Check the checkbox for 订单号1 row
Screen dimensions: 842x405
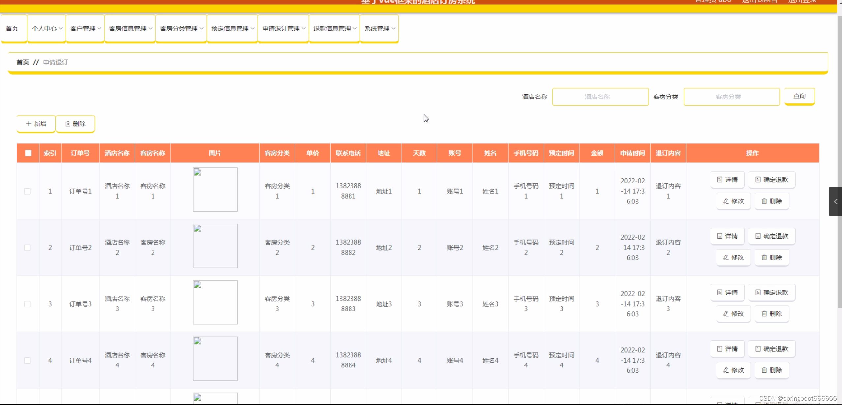27,191
